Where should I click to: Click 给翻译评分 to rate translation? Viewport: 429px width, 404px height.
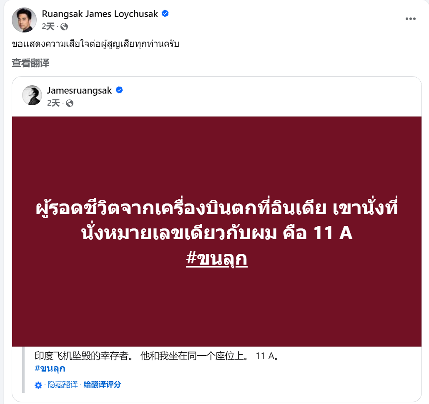pos(102,384)
